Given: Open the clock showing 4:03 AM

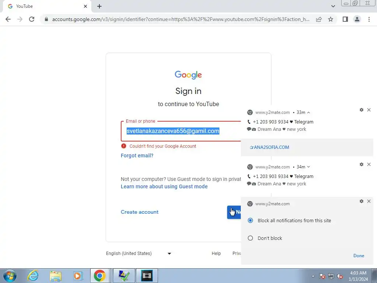Looking at the screenshot, I should click(358, 276).
